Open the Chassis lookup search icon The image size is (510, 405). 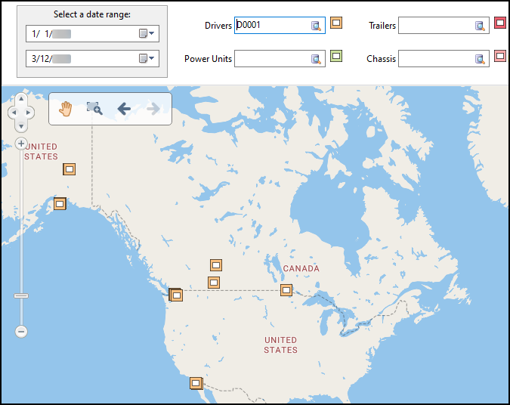(x=480, y=59)
